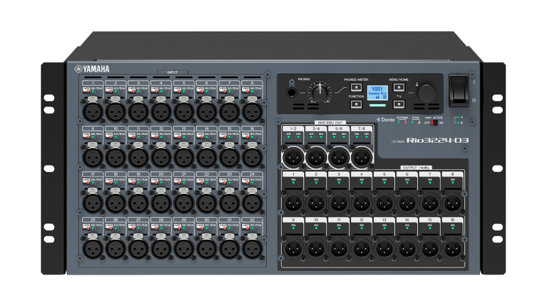Click the large rotary encoder knob
This screenshot has width=548, height=298.
click(x=427, y=93)
